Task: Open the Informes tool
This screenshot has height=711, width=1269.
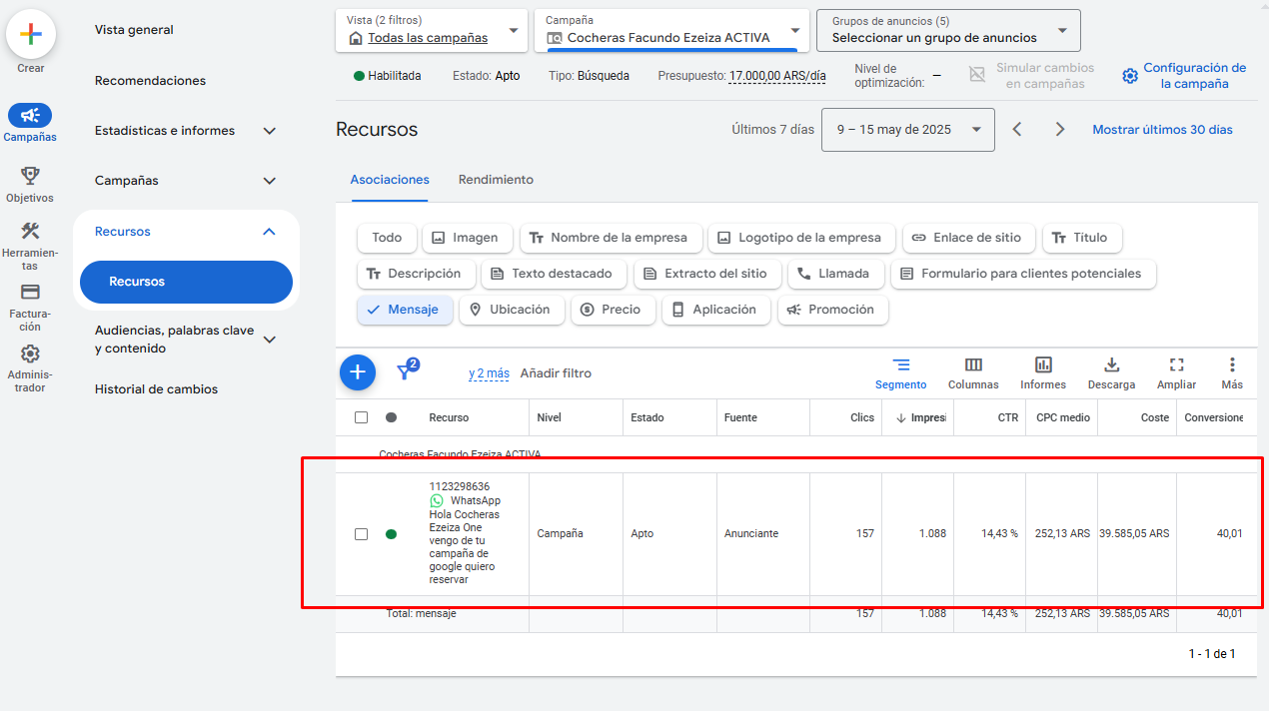Action: click(1043, 373)
